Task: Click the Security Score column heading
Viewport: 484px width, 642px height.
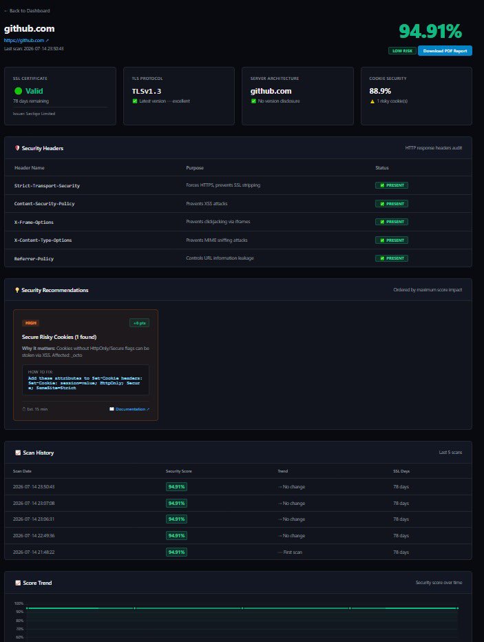Action: click(179, 471)
